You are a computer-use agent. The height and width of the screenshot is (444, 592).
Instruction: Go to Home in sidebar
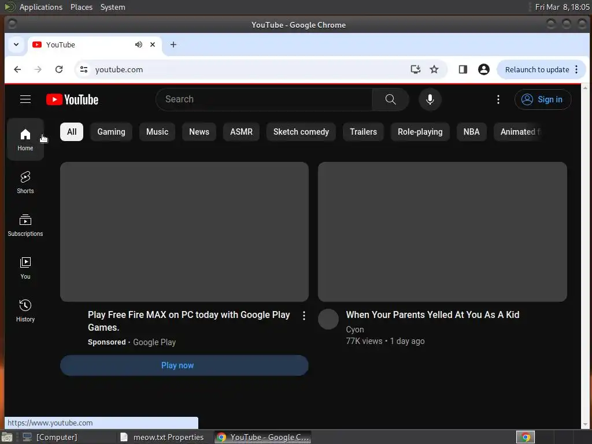click(25, 140)
